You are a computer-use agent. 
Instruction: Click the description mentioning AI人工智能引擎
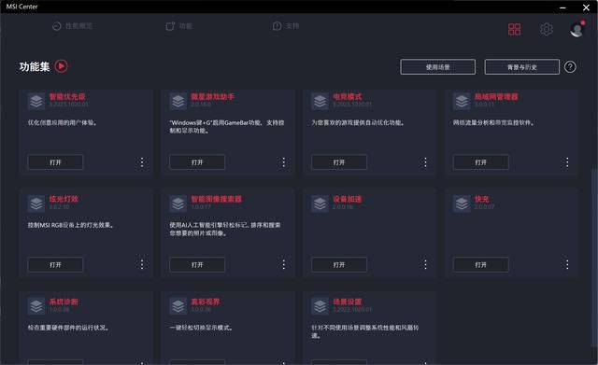coord(225,229)
